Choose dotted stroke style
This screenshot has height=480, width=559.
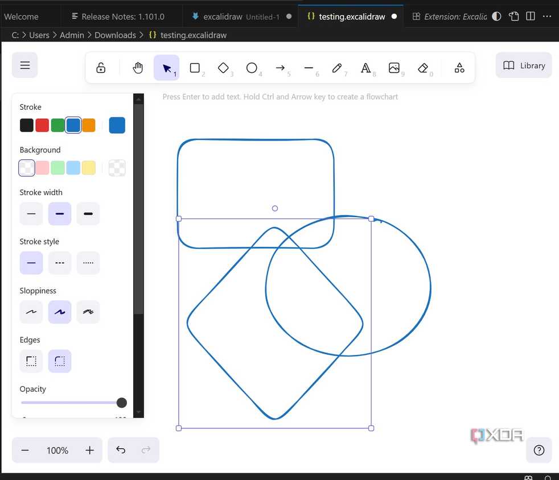coord(88,263)
